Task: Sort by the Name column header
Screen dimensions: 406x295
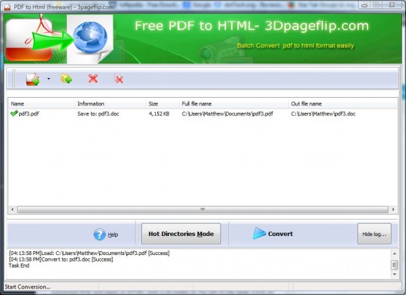Action: (x=41, y=104)
